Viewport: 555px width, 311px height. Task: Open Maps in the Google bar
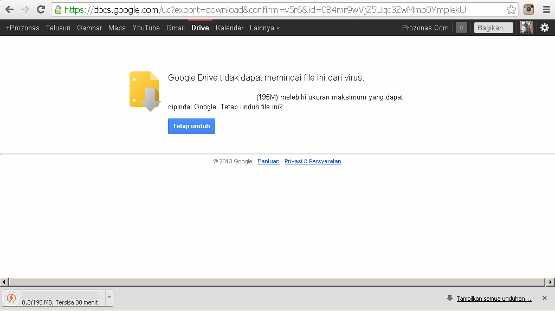point(117,28)
